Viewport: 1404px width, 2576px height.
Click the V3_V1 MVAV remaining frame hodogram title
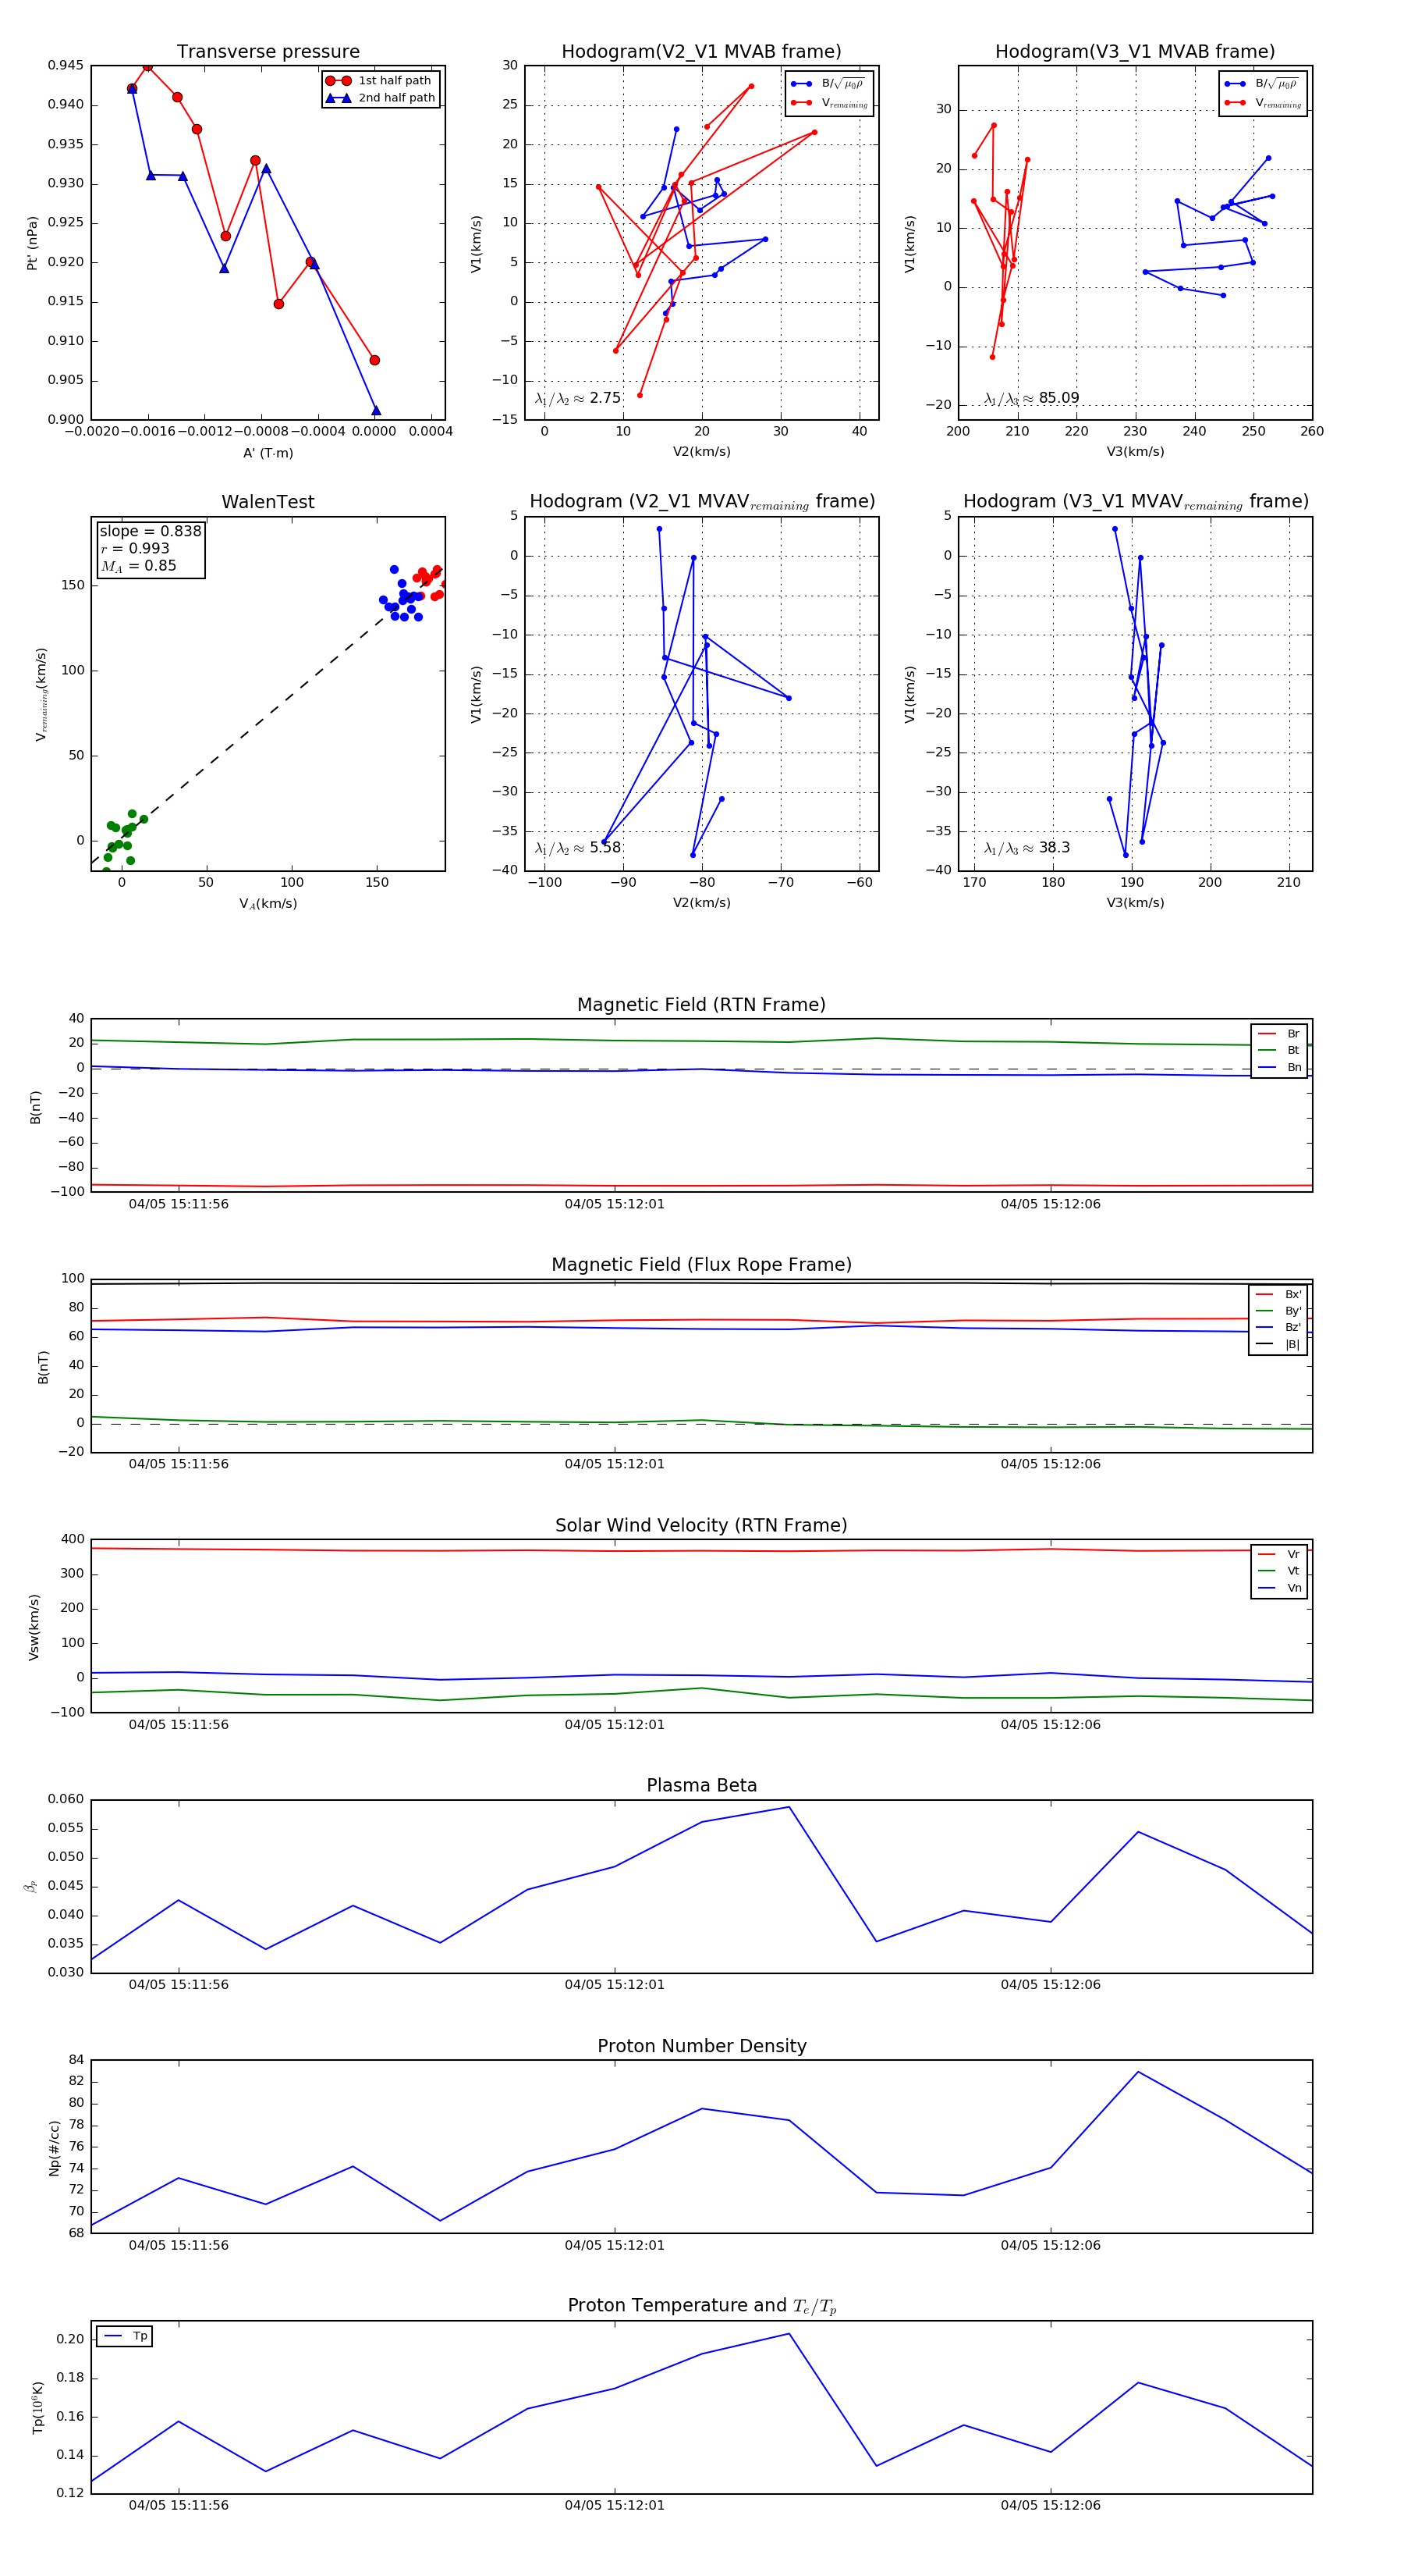point(1135,502)
